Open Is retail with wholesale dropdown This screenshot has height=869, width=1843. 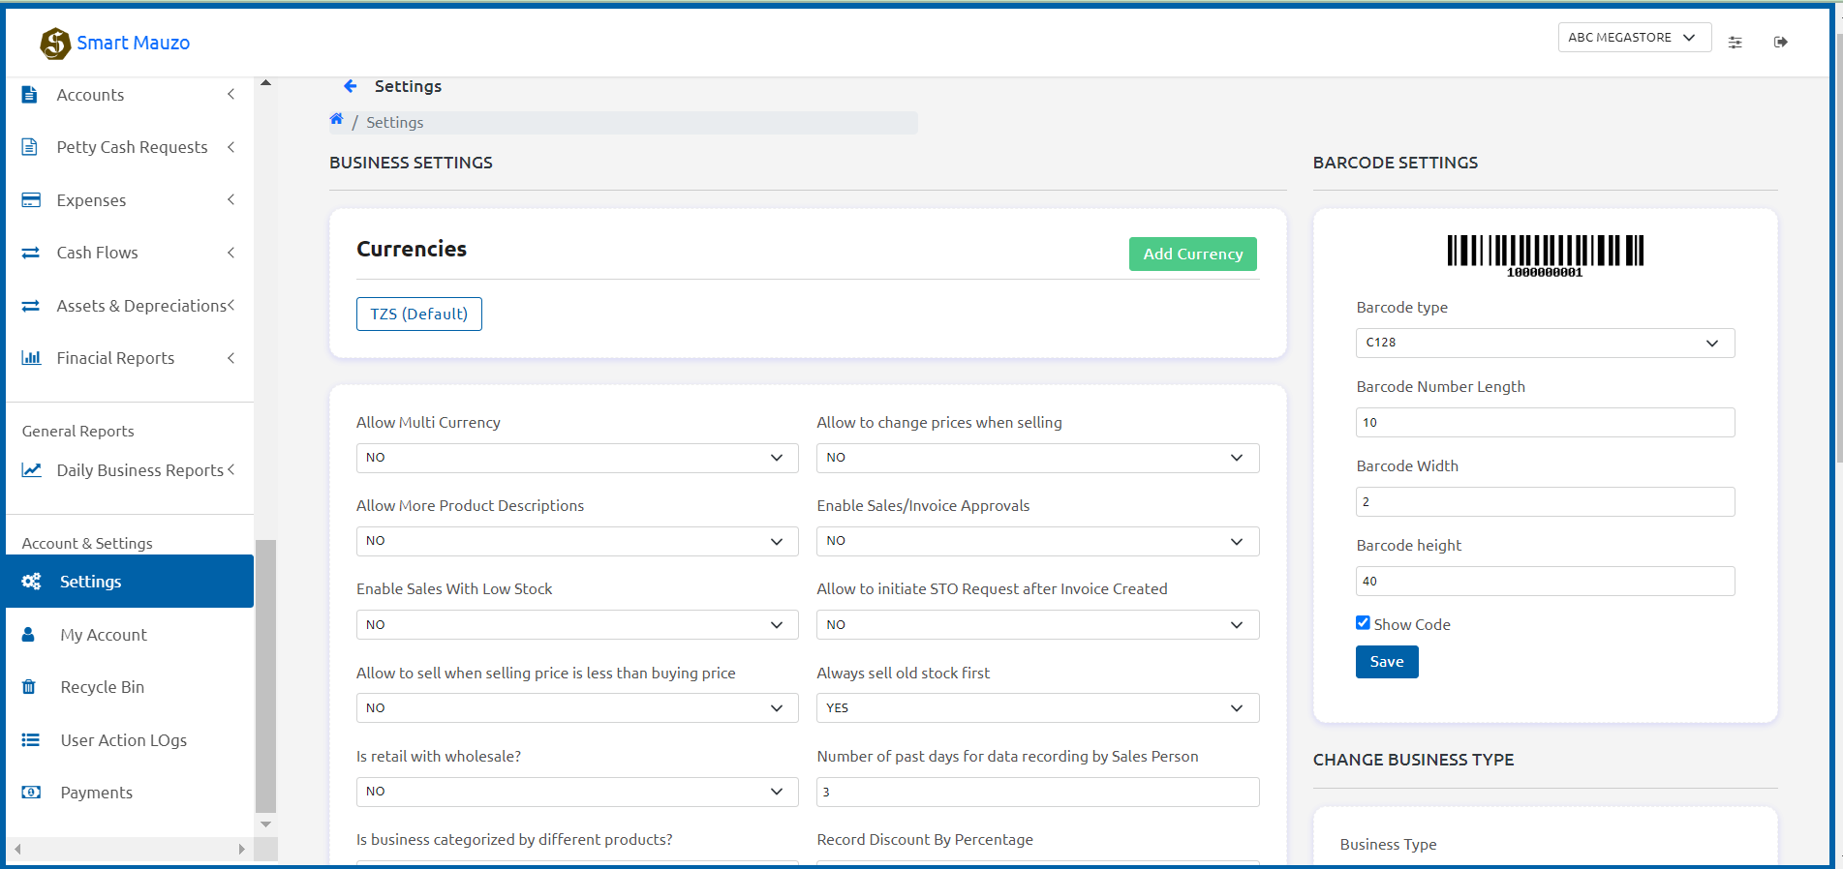(577, 792)
